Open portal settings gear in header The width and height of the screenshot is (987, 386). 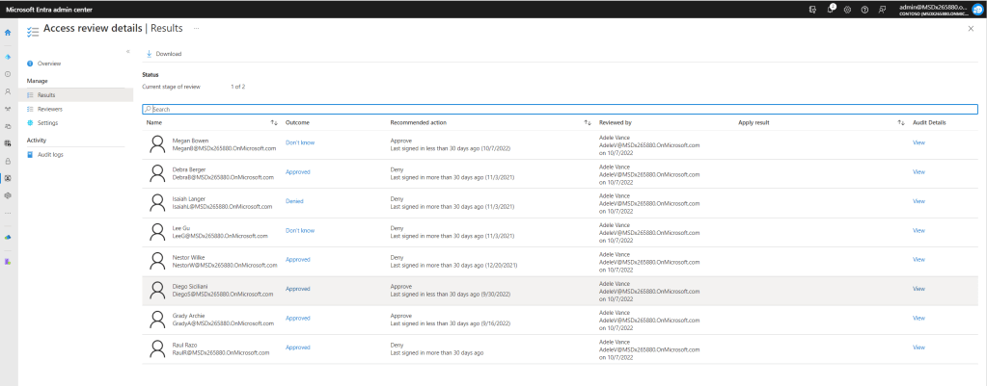[x=847, y=9]
